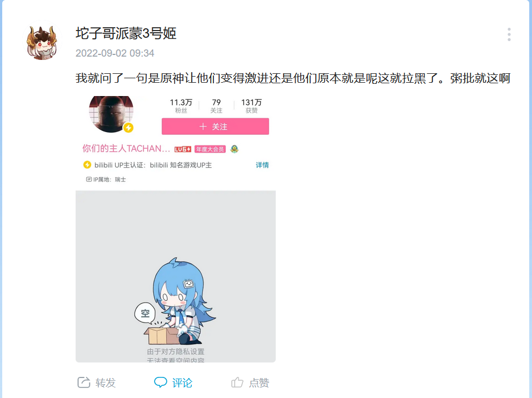Click the share arrow icon
The width and height of the screenshot is (532, 398).
pos(84,382)
